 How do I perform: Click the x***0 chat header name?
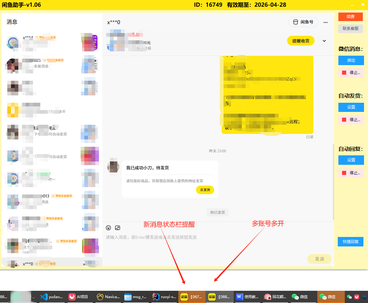tap(114, 22)
